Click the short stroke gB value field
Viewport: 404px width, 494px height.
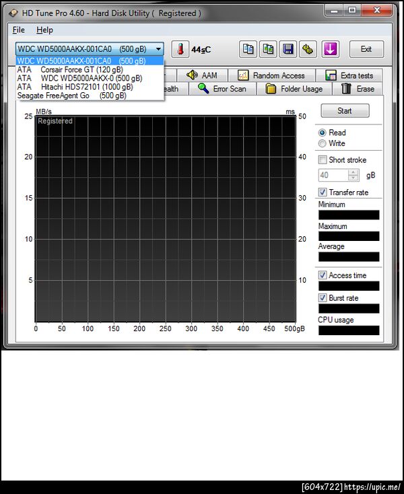coord(333,175)
